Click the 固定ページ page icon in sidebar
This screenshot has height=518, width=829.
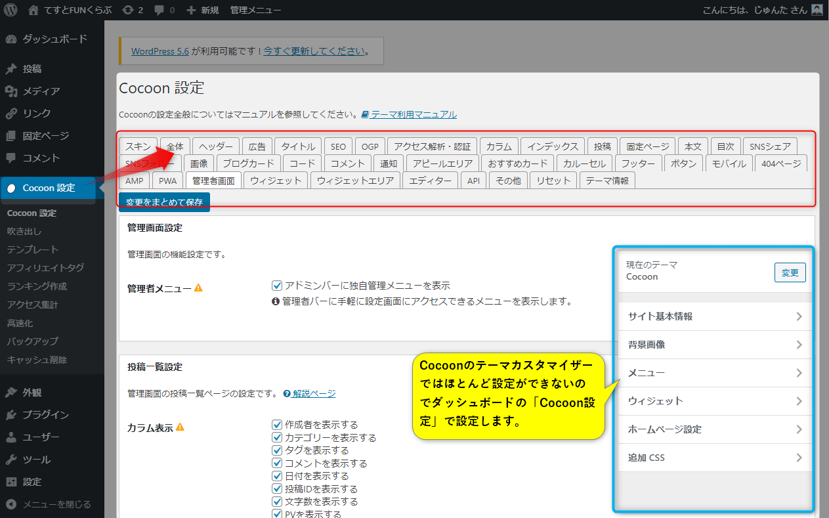(x=11, y=136)
